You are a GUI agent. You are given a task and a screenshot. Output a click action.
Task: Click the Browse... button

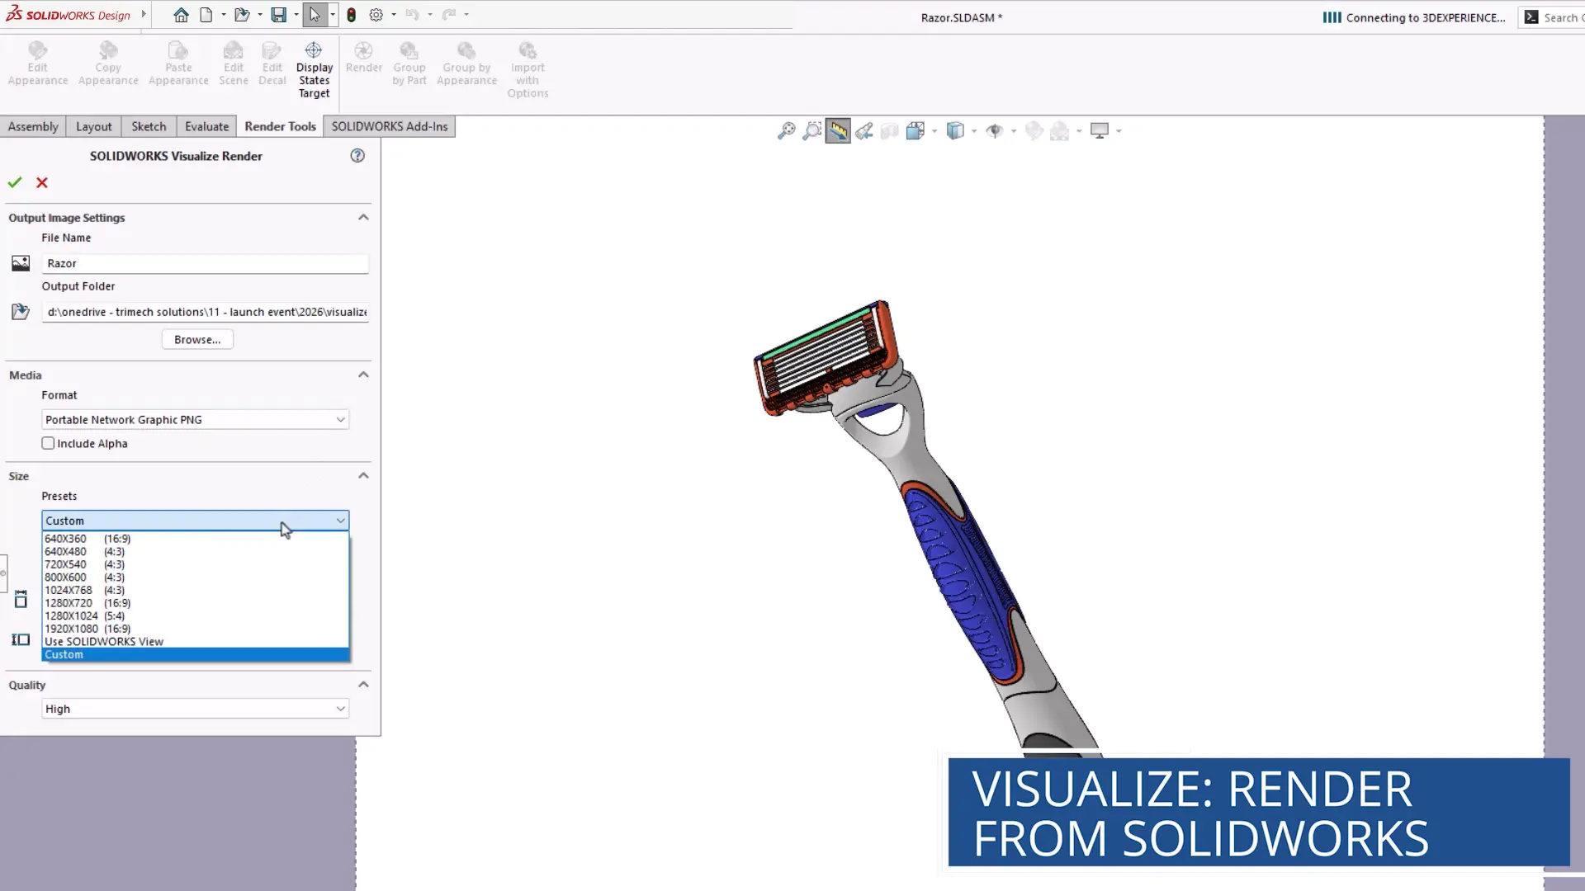coord(197,339)
